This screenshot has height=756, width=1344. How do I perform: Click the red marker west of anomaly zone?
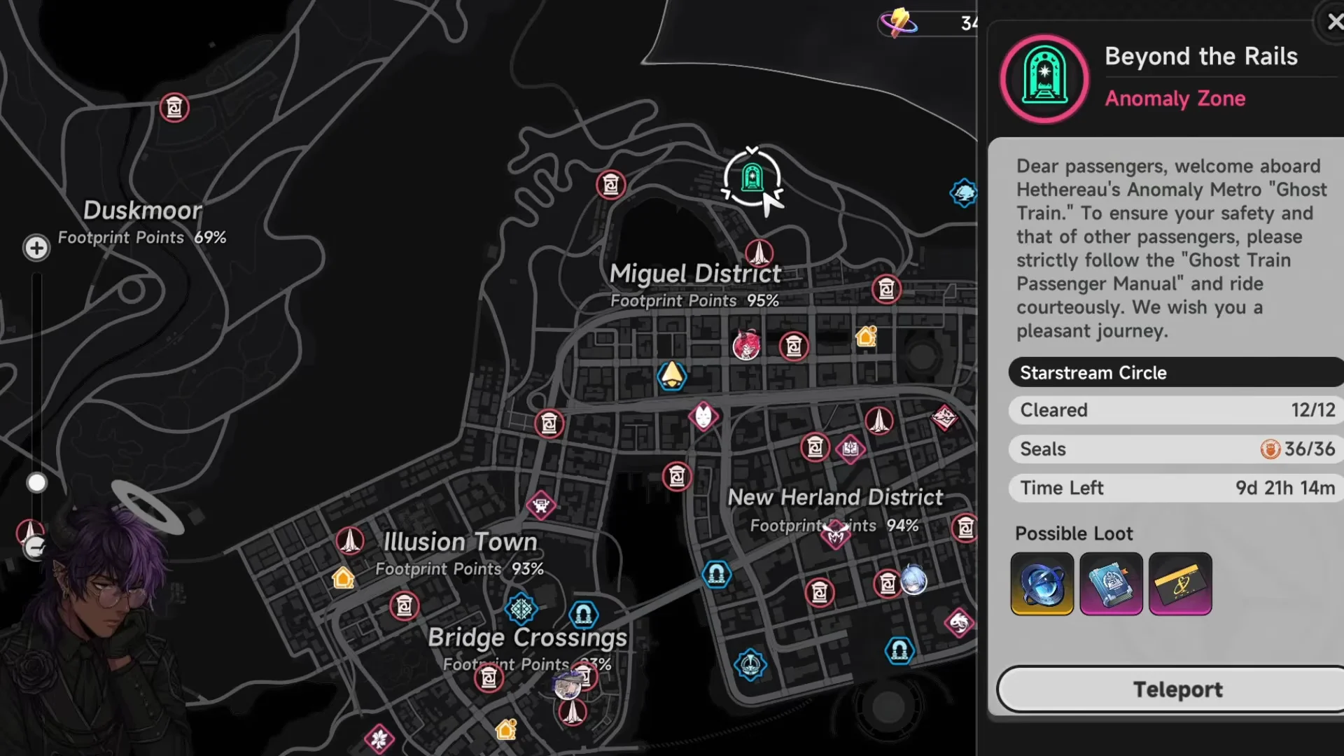[x=611, y=185]
